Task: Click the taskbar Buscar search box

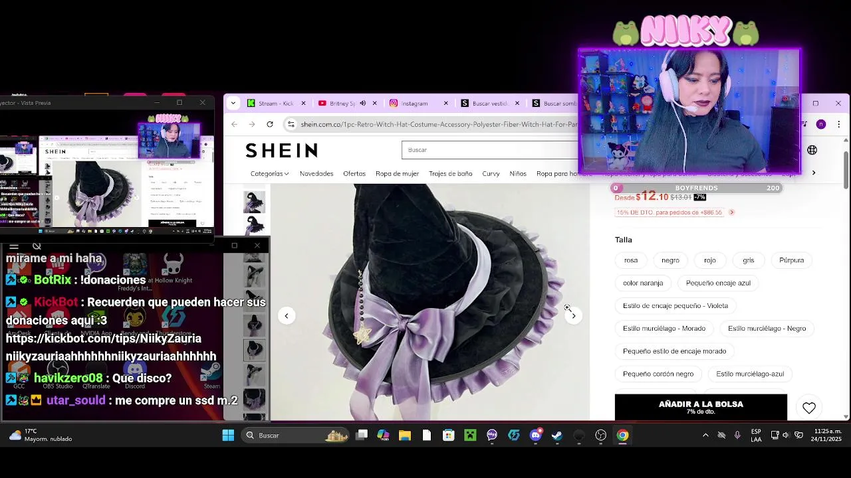Action: tap(297, 436)
